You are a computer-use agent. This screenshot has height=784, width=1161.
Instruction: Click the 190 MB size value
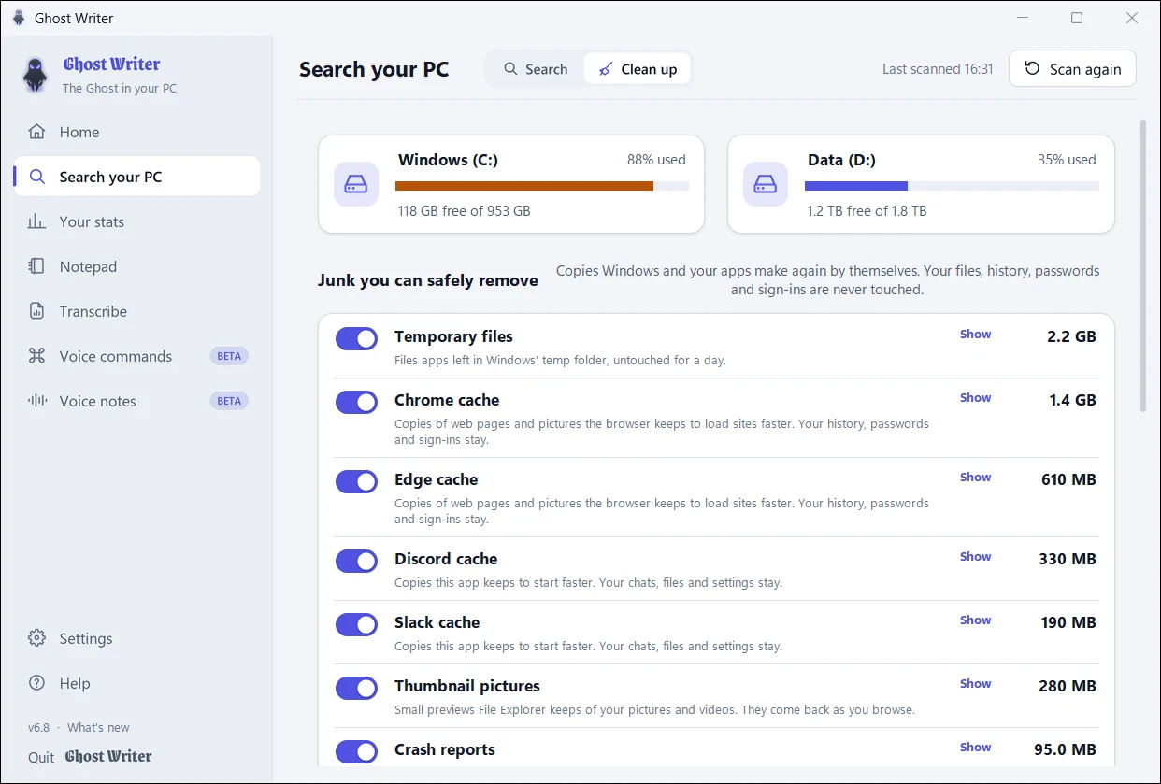tap(1068, 622)
